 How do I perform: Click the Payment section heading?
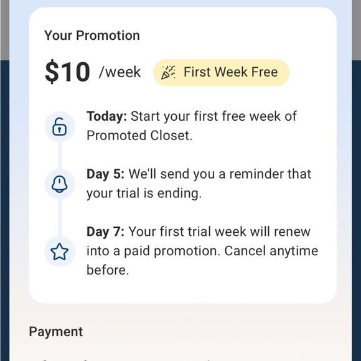pyautogui.click(x=56, y=332)
